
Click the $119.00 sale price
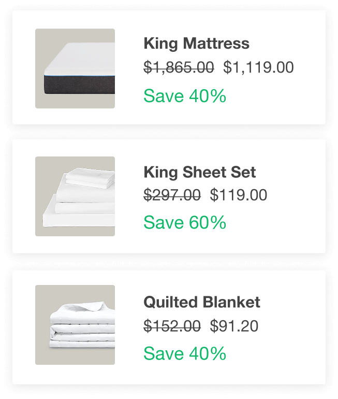239,195
